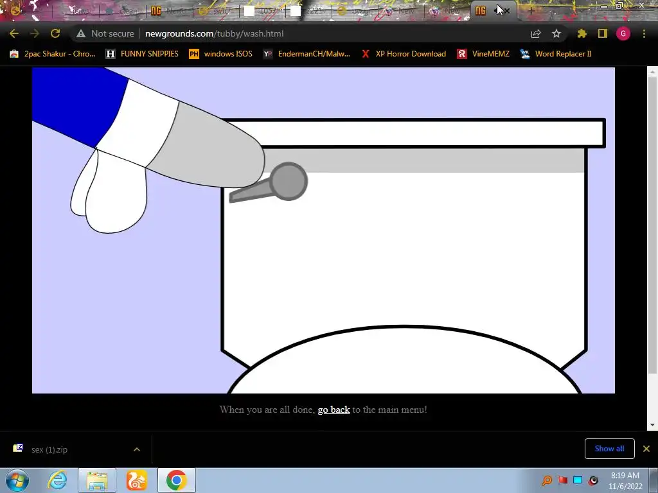
Task: Close the downloads bar
Action: point(646,449)
